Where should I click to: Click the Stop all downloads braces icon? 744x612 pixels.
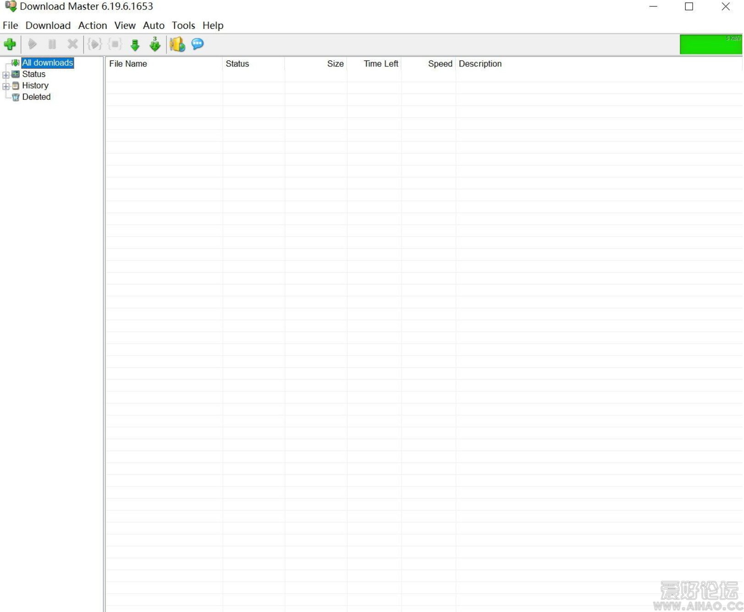tap(115, 44)
